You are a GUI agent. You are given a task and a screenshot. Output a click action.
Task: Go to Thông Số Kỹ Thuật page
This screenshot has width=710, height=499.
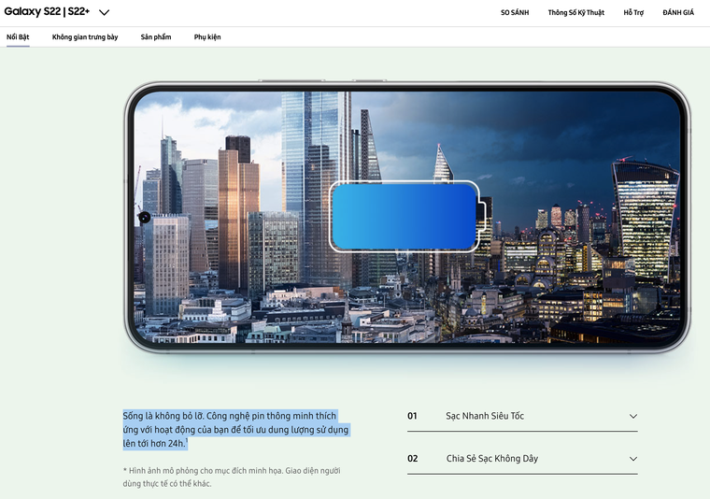click(575, 13)
